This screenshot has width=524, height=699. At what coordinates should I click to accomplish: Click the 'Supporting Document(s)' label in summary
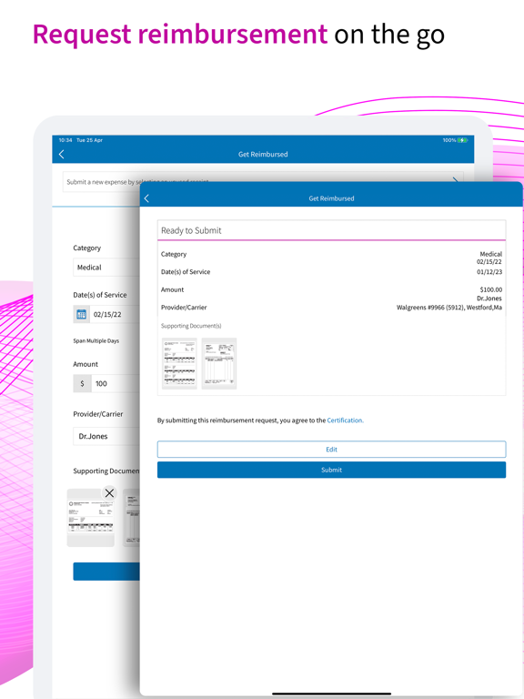tap(191, 326)
